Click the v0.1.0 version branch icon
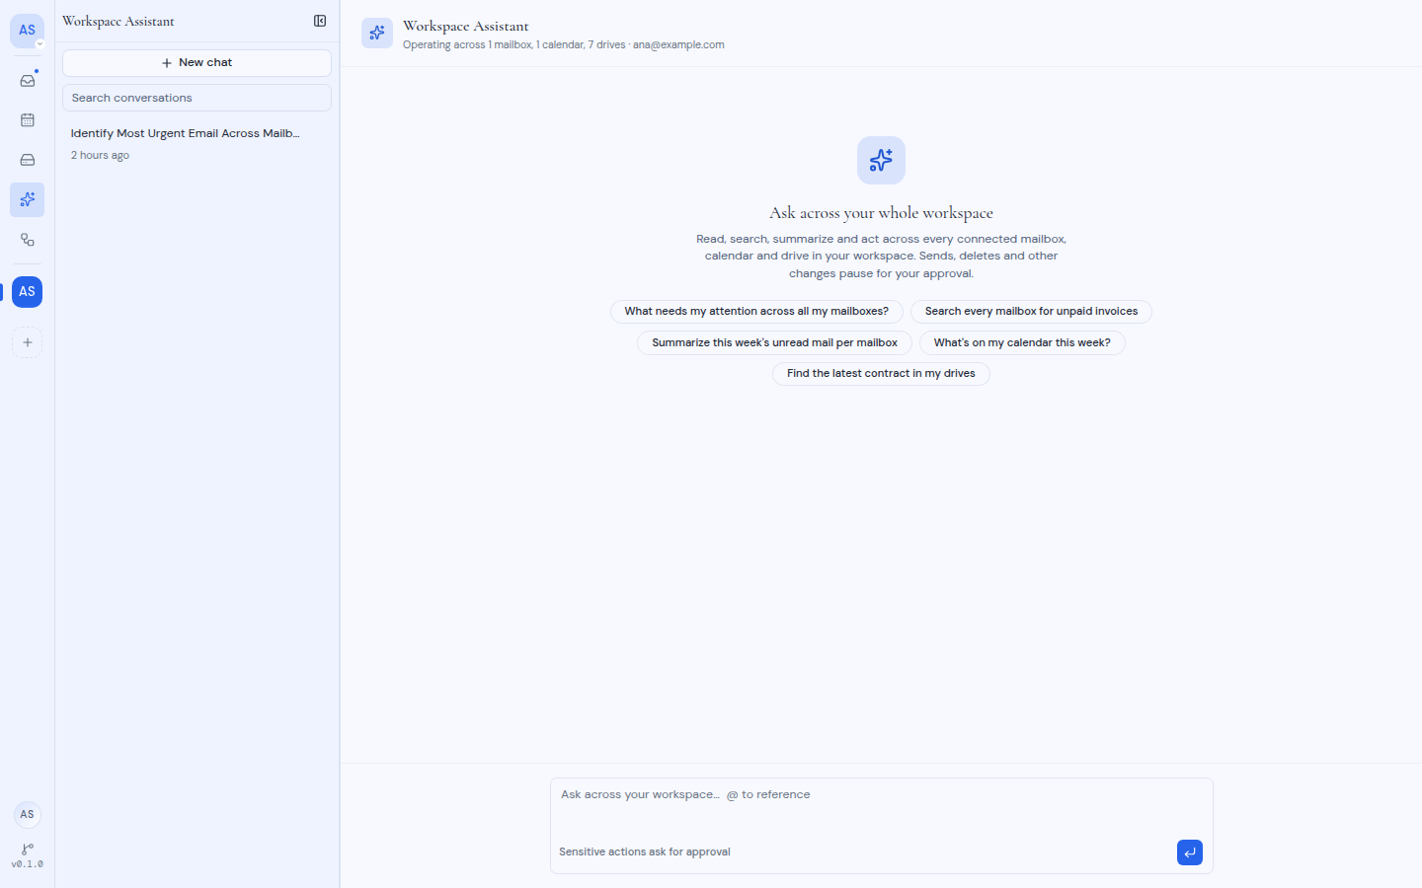Image resolution: width=1422 pixels, height=888 pixels. pos(28,855)
